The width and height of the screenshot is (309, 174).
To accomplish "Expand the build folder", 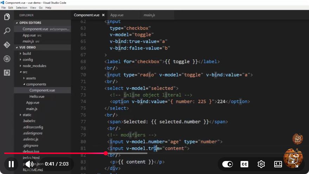I will coord(27,53).
